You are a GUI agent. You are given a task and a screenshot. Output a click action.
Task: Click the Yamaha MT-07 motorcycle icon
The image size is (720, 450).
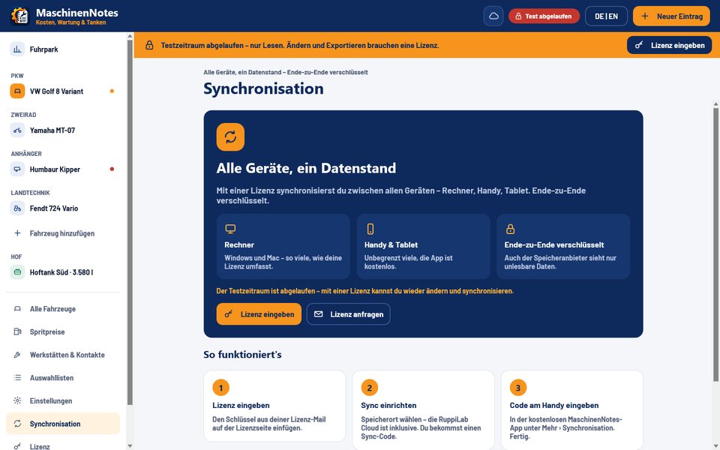click(17, 130)
